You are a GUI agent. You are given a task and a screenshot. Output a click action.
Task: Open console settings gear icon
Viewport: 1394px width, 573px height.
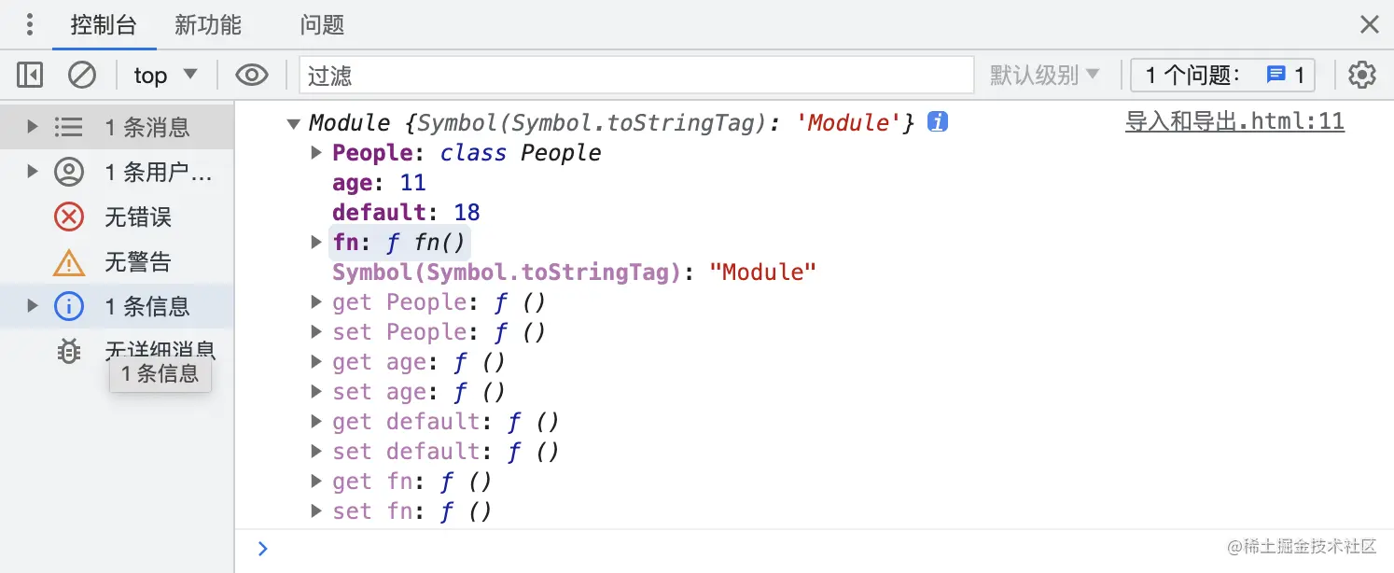1362,75
